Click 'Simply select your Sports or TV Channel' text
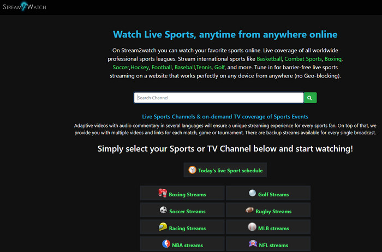Viewport: 382px width, 252px height. pos(225,149)
